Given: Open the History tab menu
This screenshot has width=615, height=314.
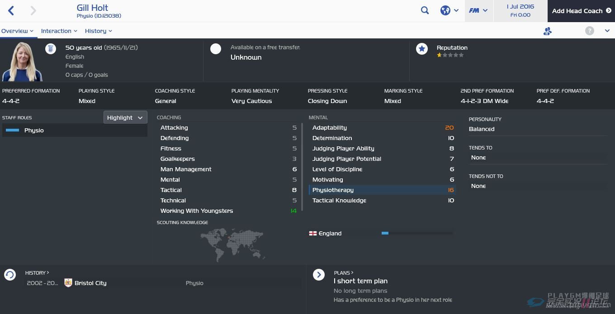Looking at the screenshot, I should 99,31.
